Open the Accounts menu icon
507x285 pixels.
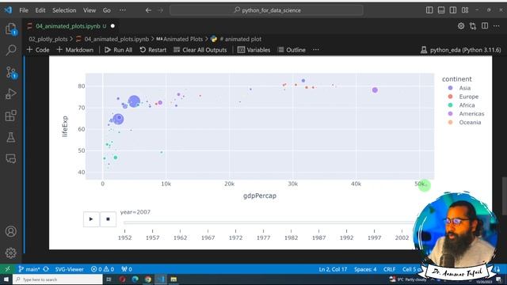(x=10, y=231)
